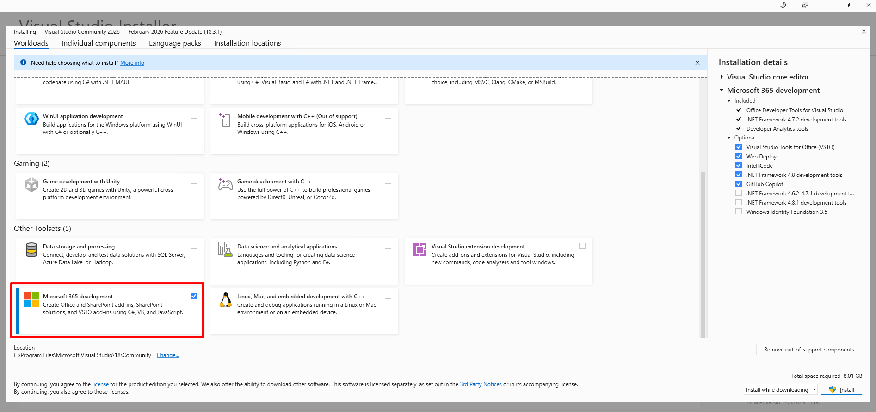Click the workloads list vertical scrollbar

(703, 254)
